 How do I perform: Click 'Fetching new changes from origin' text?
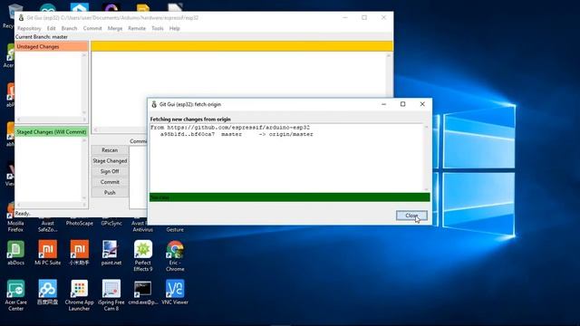pyautogui.click(x=190, y=120)
